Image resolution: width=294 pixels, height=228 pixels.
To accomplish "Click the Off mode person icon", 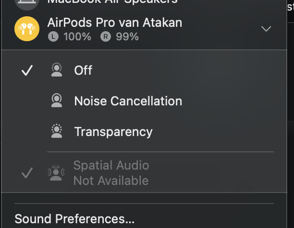I will [x=57, y=71].
